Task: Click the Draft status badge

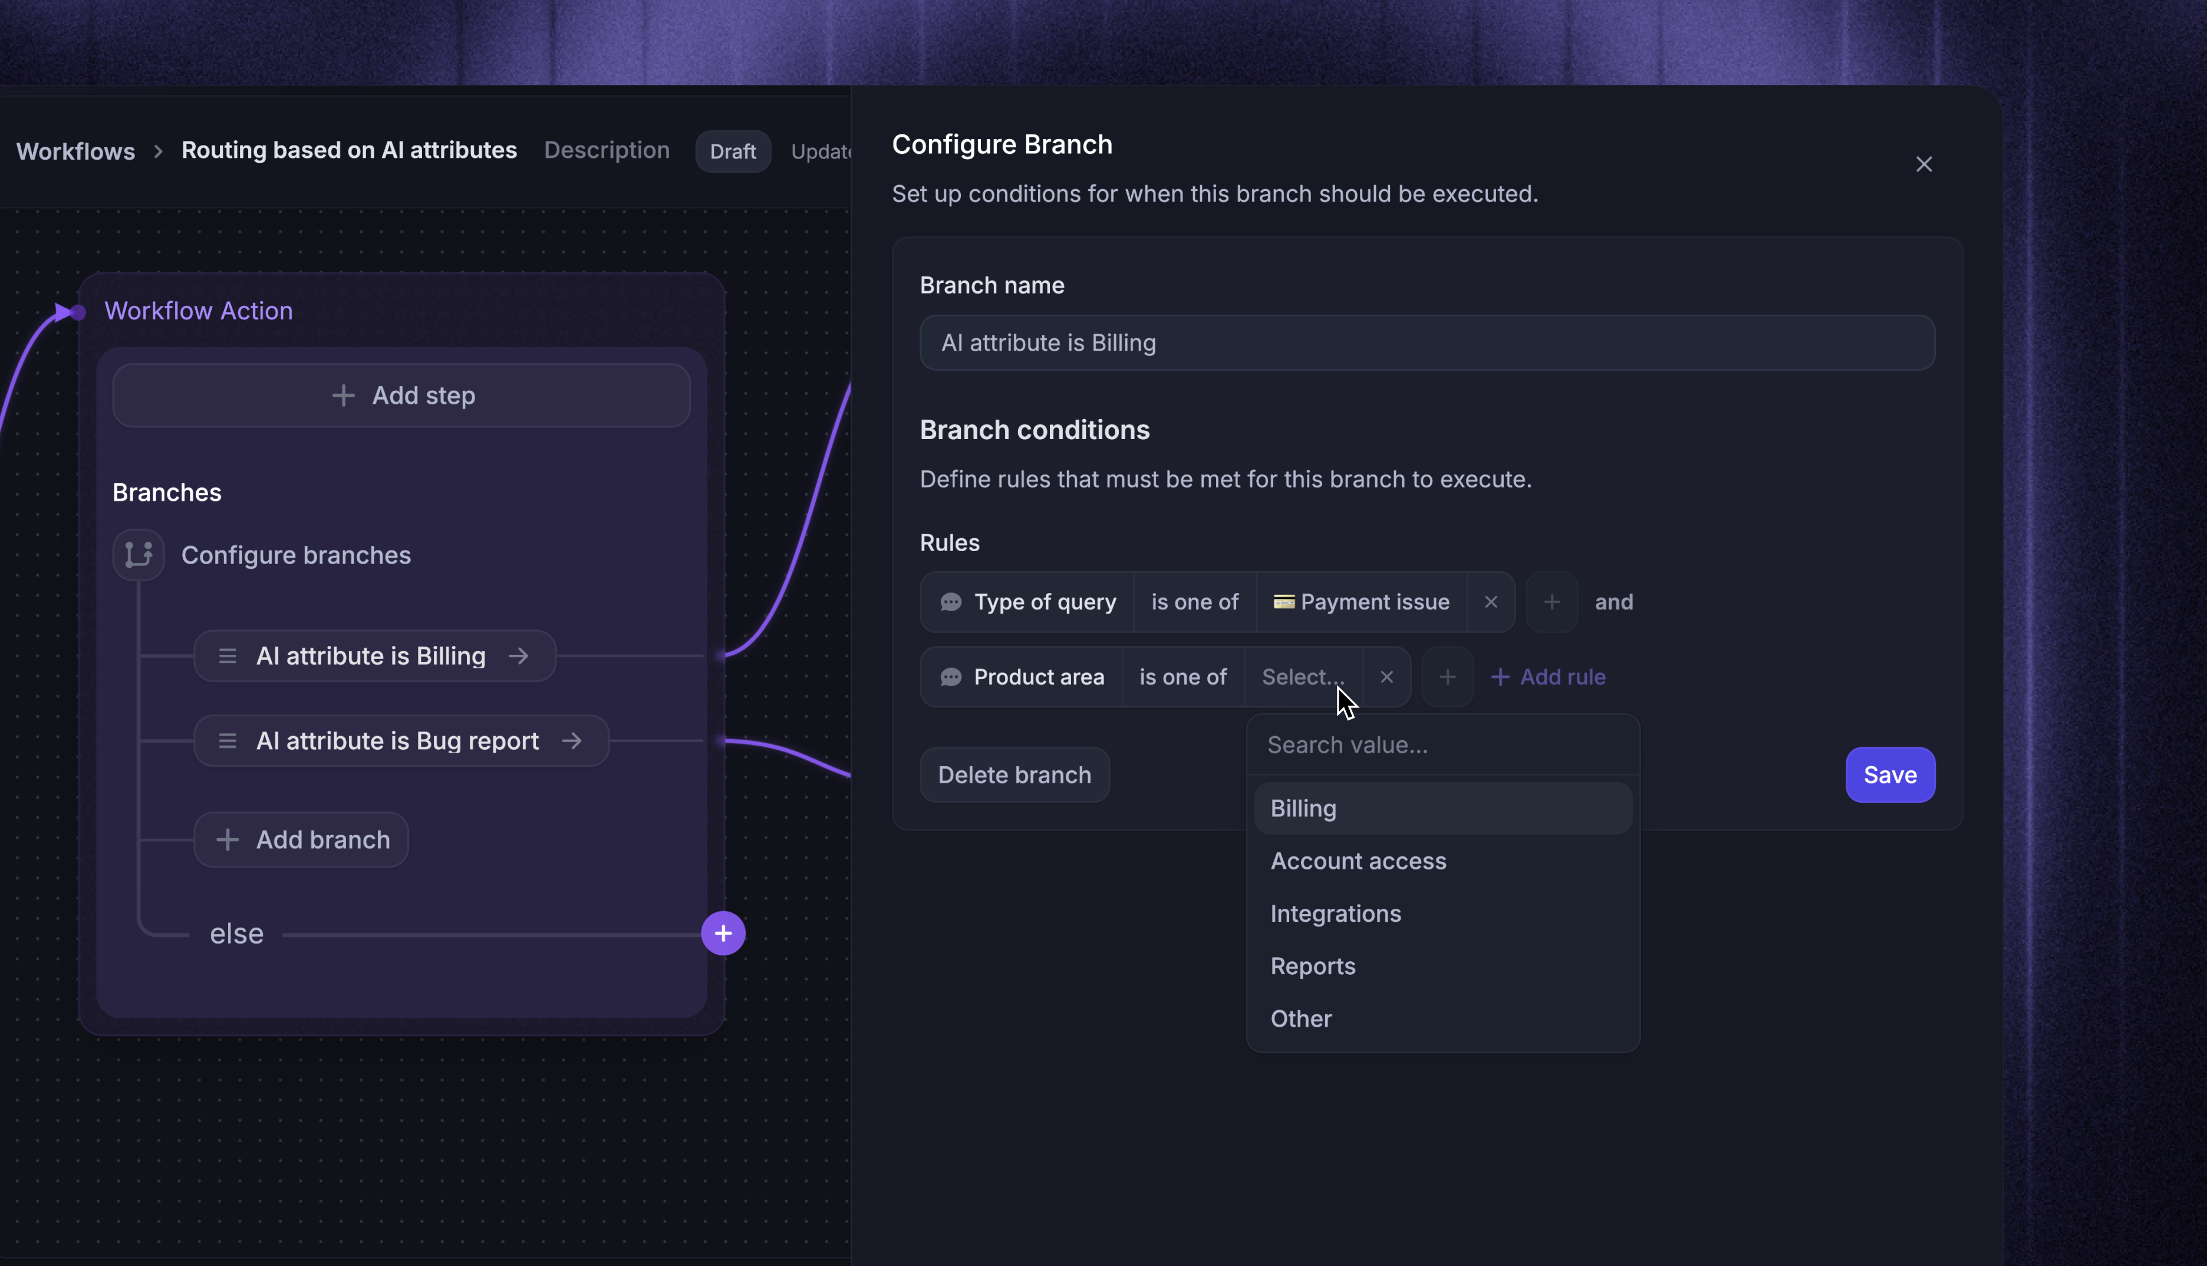Action: (733, 151)
